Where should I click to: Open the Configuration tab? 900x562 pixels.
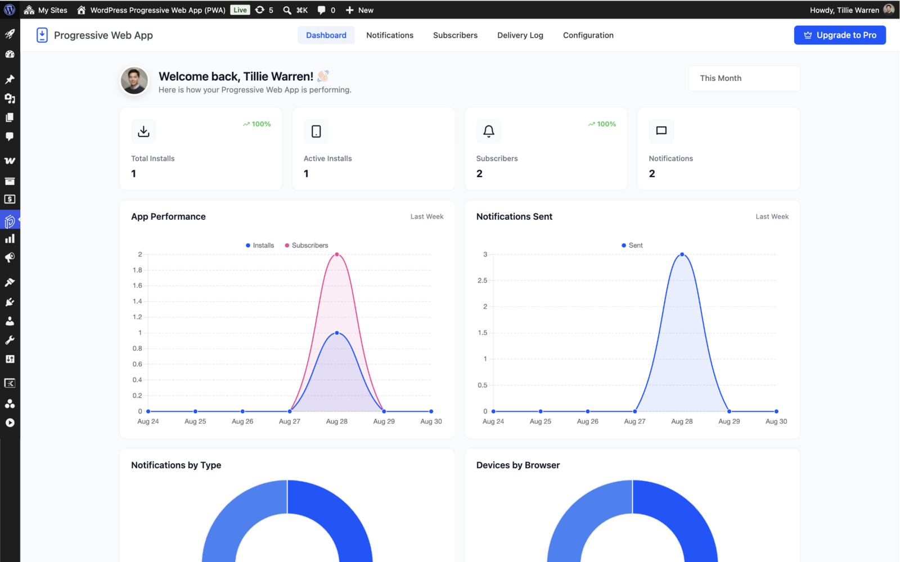(588, 35)
